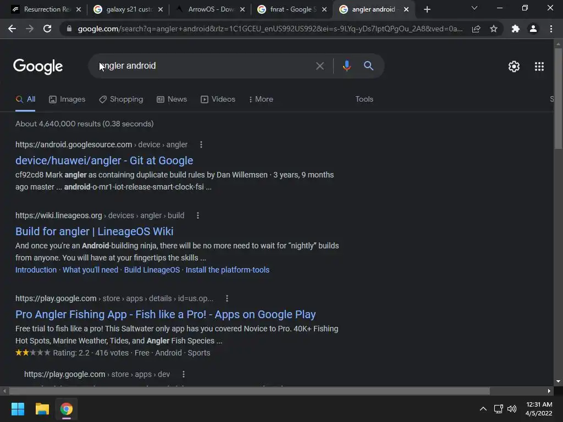Image resolution: width=563 pixels, height=422 pixels.
Task: Open options for the googlesource.com result
Action: tap(201, 145)
